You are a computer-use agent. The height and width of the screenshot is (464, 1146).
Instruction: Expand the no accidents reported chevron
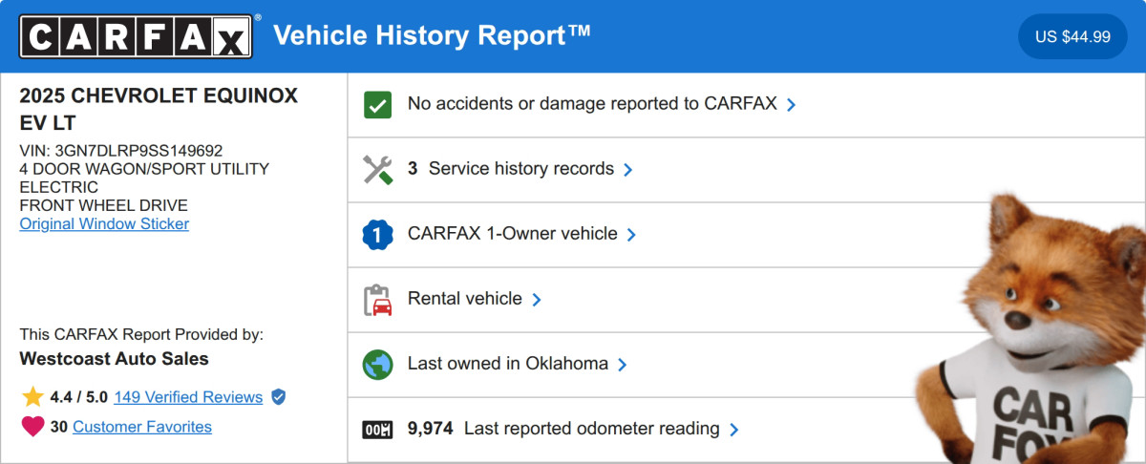791,105
